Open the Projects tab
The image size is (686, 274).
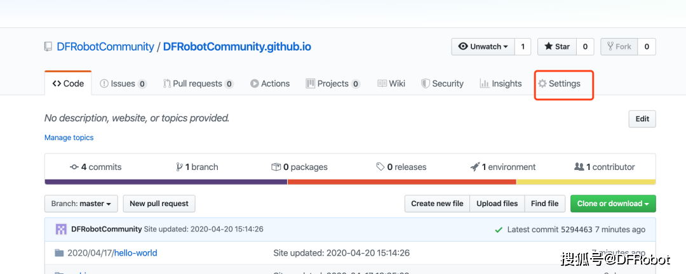click(333, 84)
